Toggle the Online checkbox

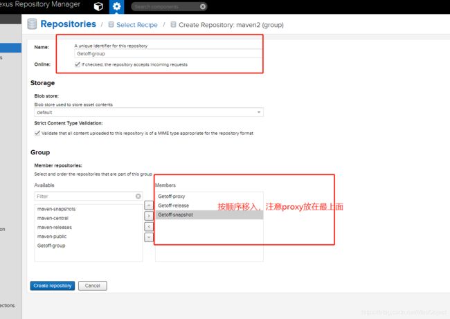(x=78, y=64)
